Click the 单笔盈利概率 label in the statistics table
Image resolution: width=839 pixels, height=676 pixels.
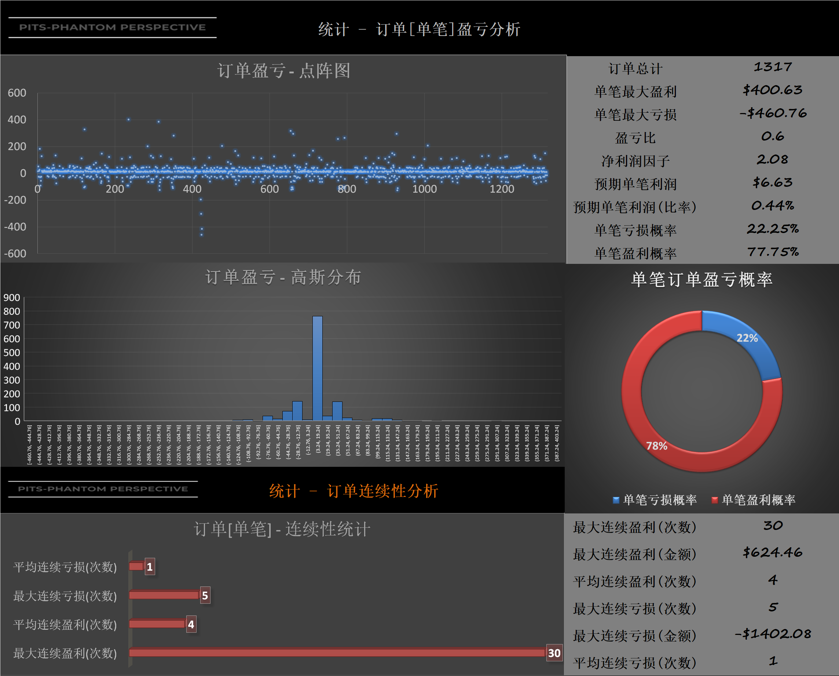click(635, 254)
